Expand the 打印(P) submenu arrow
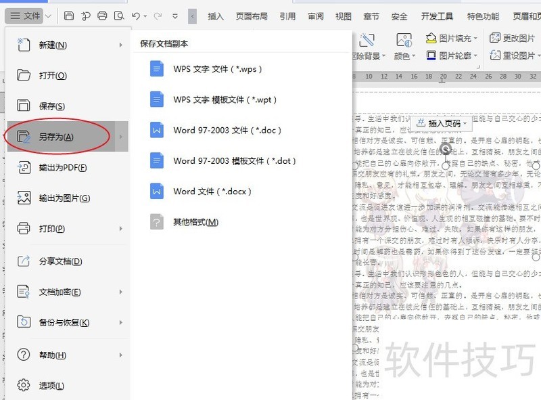This screenshot has width=541, height=400. [121, 228]
